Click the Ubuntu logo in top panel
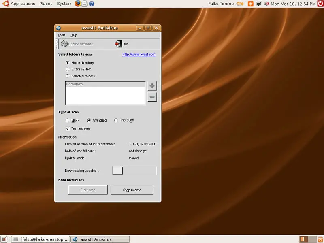Image resolution: width=324 pixels, height=243 pixels. pyautogui.click(x=6, y=4)
